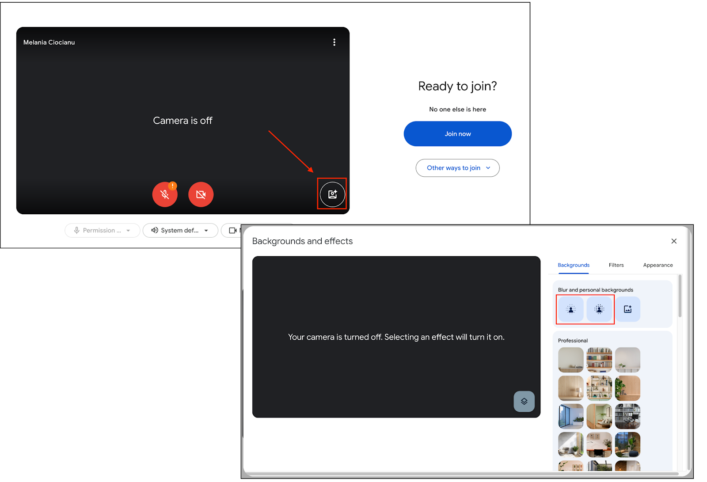Screen dimensions: 707x482
Task: Upload a personal background image
Action: point(627,309)
